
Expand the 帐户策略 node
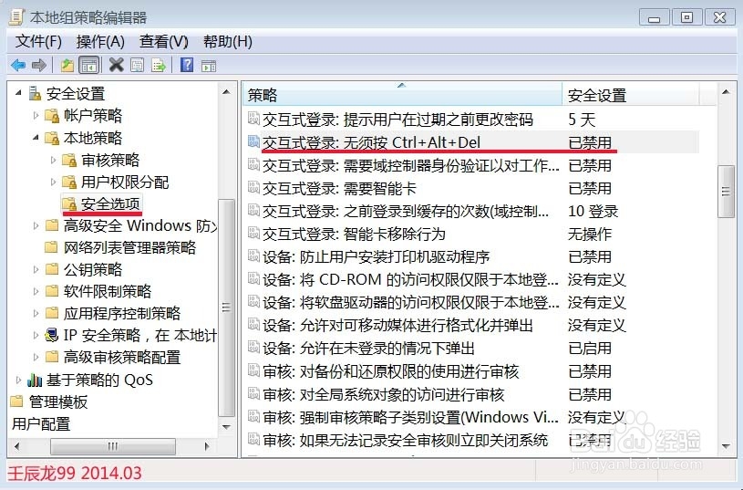(36, 115)
